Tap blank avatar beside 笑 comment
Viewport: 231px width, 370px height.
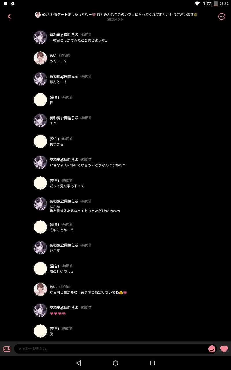[40, 331]
